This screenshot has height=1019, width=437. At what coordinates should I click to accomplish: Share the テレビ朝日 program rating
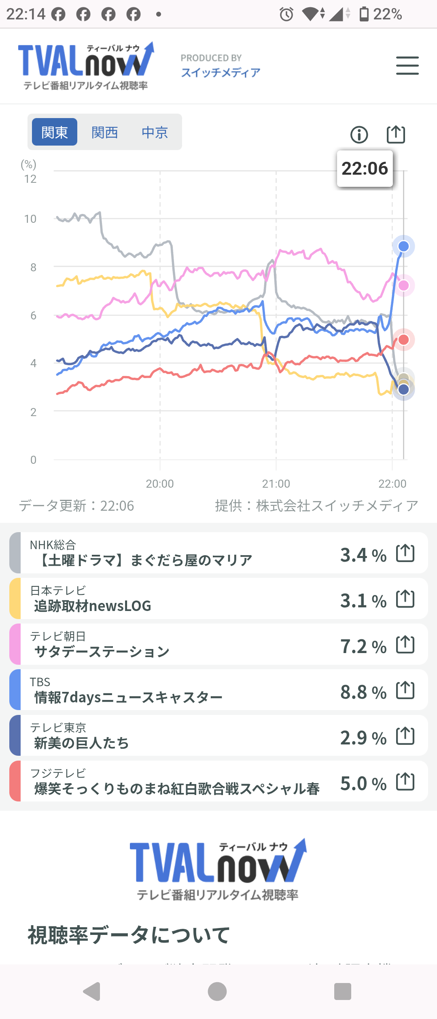[x=405, y=645]
